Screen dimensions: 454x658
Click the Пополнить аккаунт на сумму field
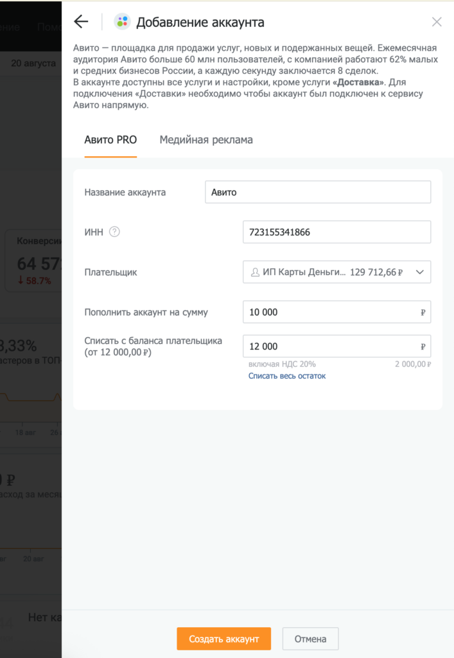336,312
